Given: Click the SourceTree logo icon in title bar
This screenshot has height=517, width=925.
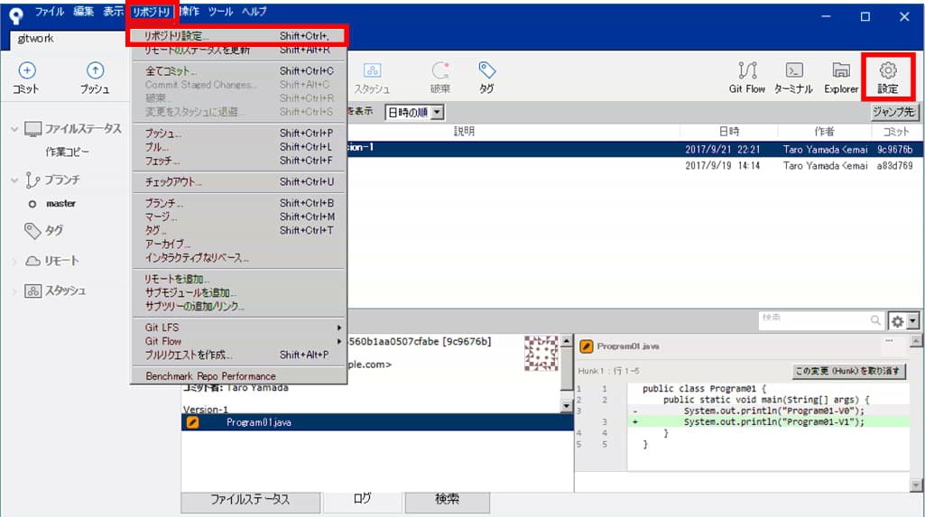Looking at the screenshot, I should coord(16,14).
